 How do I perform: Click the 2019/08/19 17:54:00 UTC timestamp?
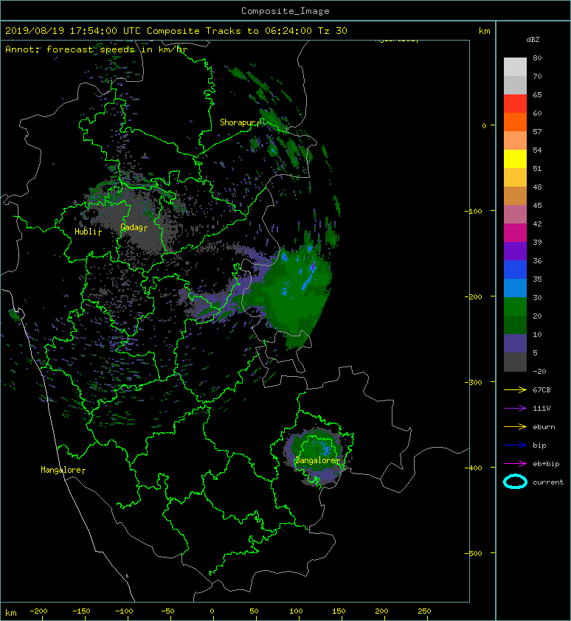pos(73,31)
